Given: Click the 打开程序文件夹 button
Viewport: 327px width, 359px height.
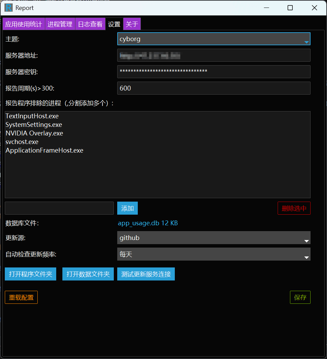Looking at the screenshot, I should point(31,274).
